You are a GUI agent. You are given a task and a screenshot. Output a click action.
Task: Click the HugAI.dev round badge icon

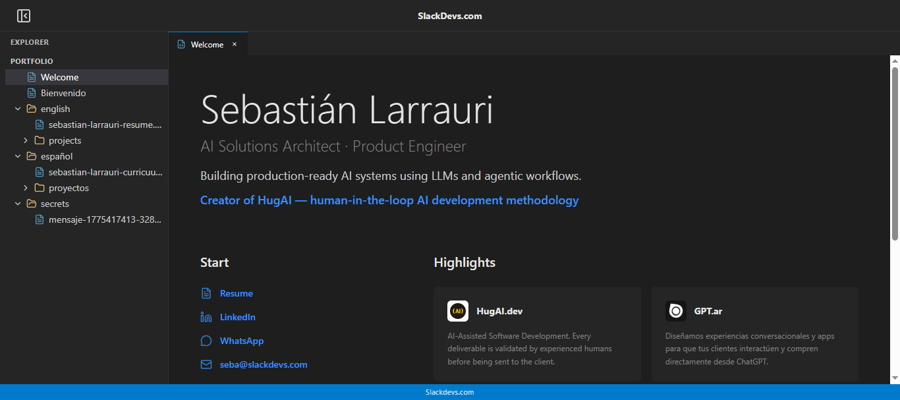click(x=458, y=310)
